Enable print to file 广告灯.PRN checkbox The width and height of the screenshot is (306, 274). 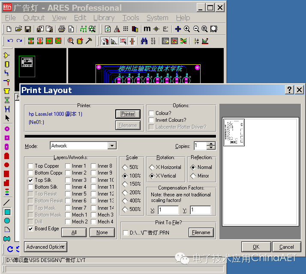126,233
